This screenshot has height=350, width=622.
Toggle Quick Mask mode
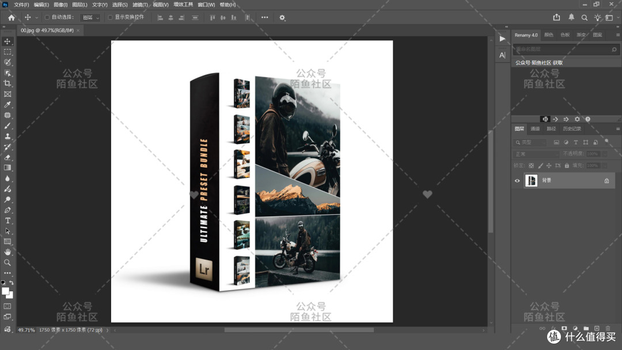tap(7, 306)
